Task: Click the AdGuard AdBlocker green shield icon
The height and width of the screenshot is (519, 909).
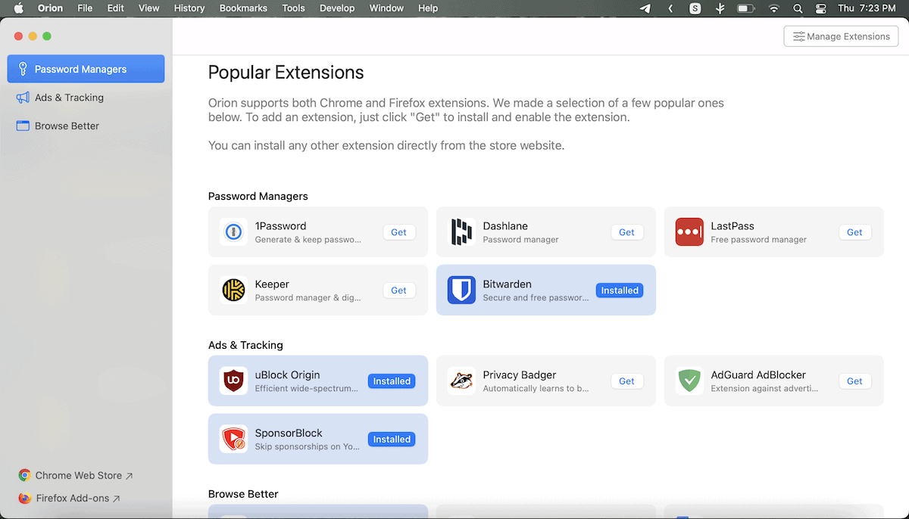Action: tap(689, 381)
